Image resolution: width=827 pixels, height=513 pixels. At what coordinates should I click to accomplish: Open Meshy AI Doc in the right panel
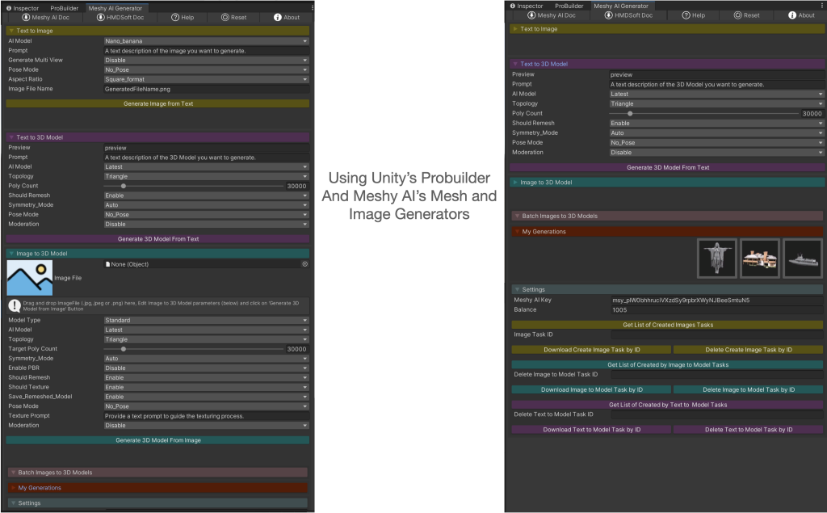pos(536,15)
